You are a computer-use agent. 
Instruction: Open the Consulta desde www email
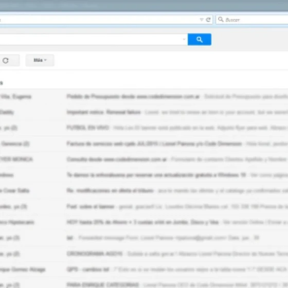point(144,159)
